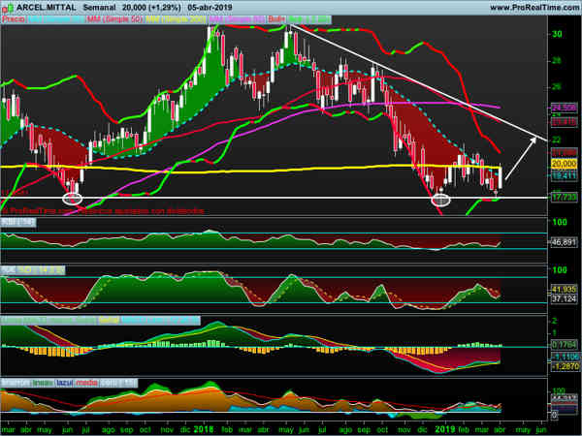Click the green MACD legend label

pyautogui.click(x=48, y=320)
